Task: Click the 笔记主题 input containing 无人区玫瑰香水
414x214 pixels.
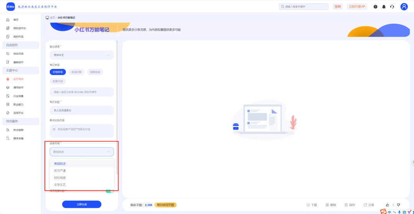Action: click(x=82, y=110)
